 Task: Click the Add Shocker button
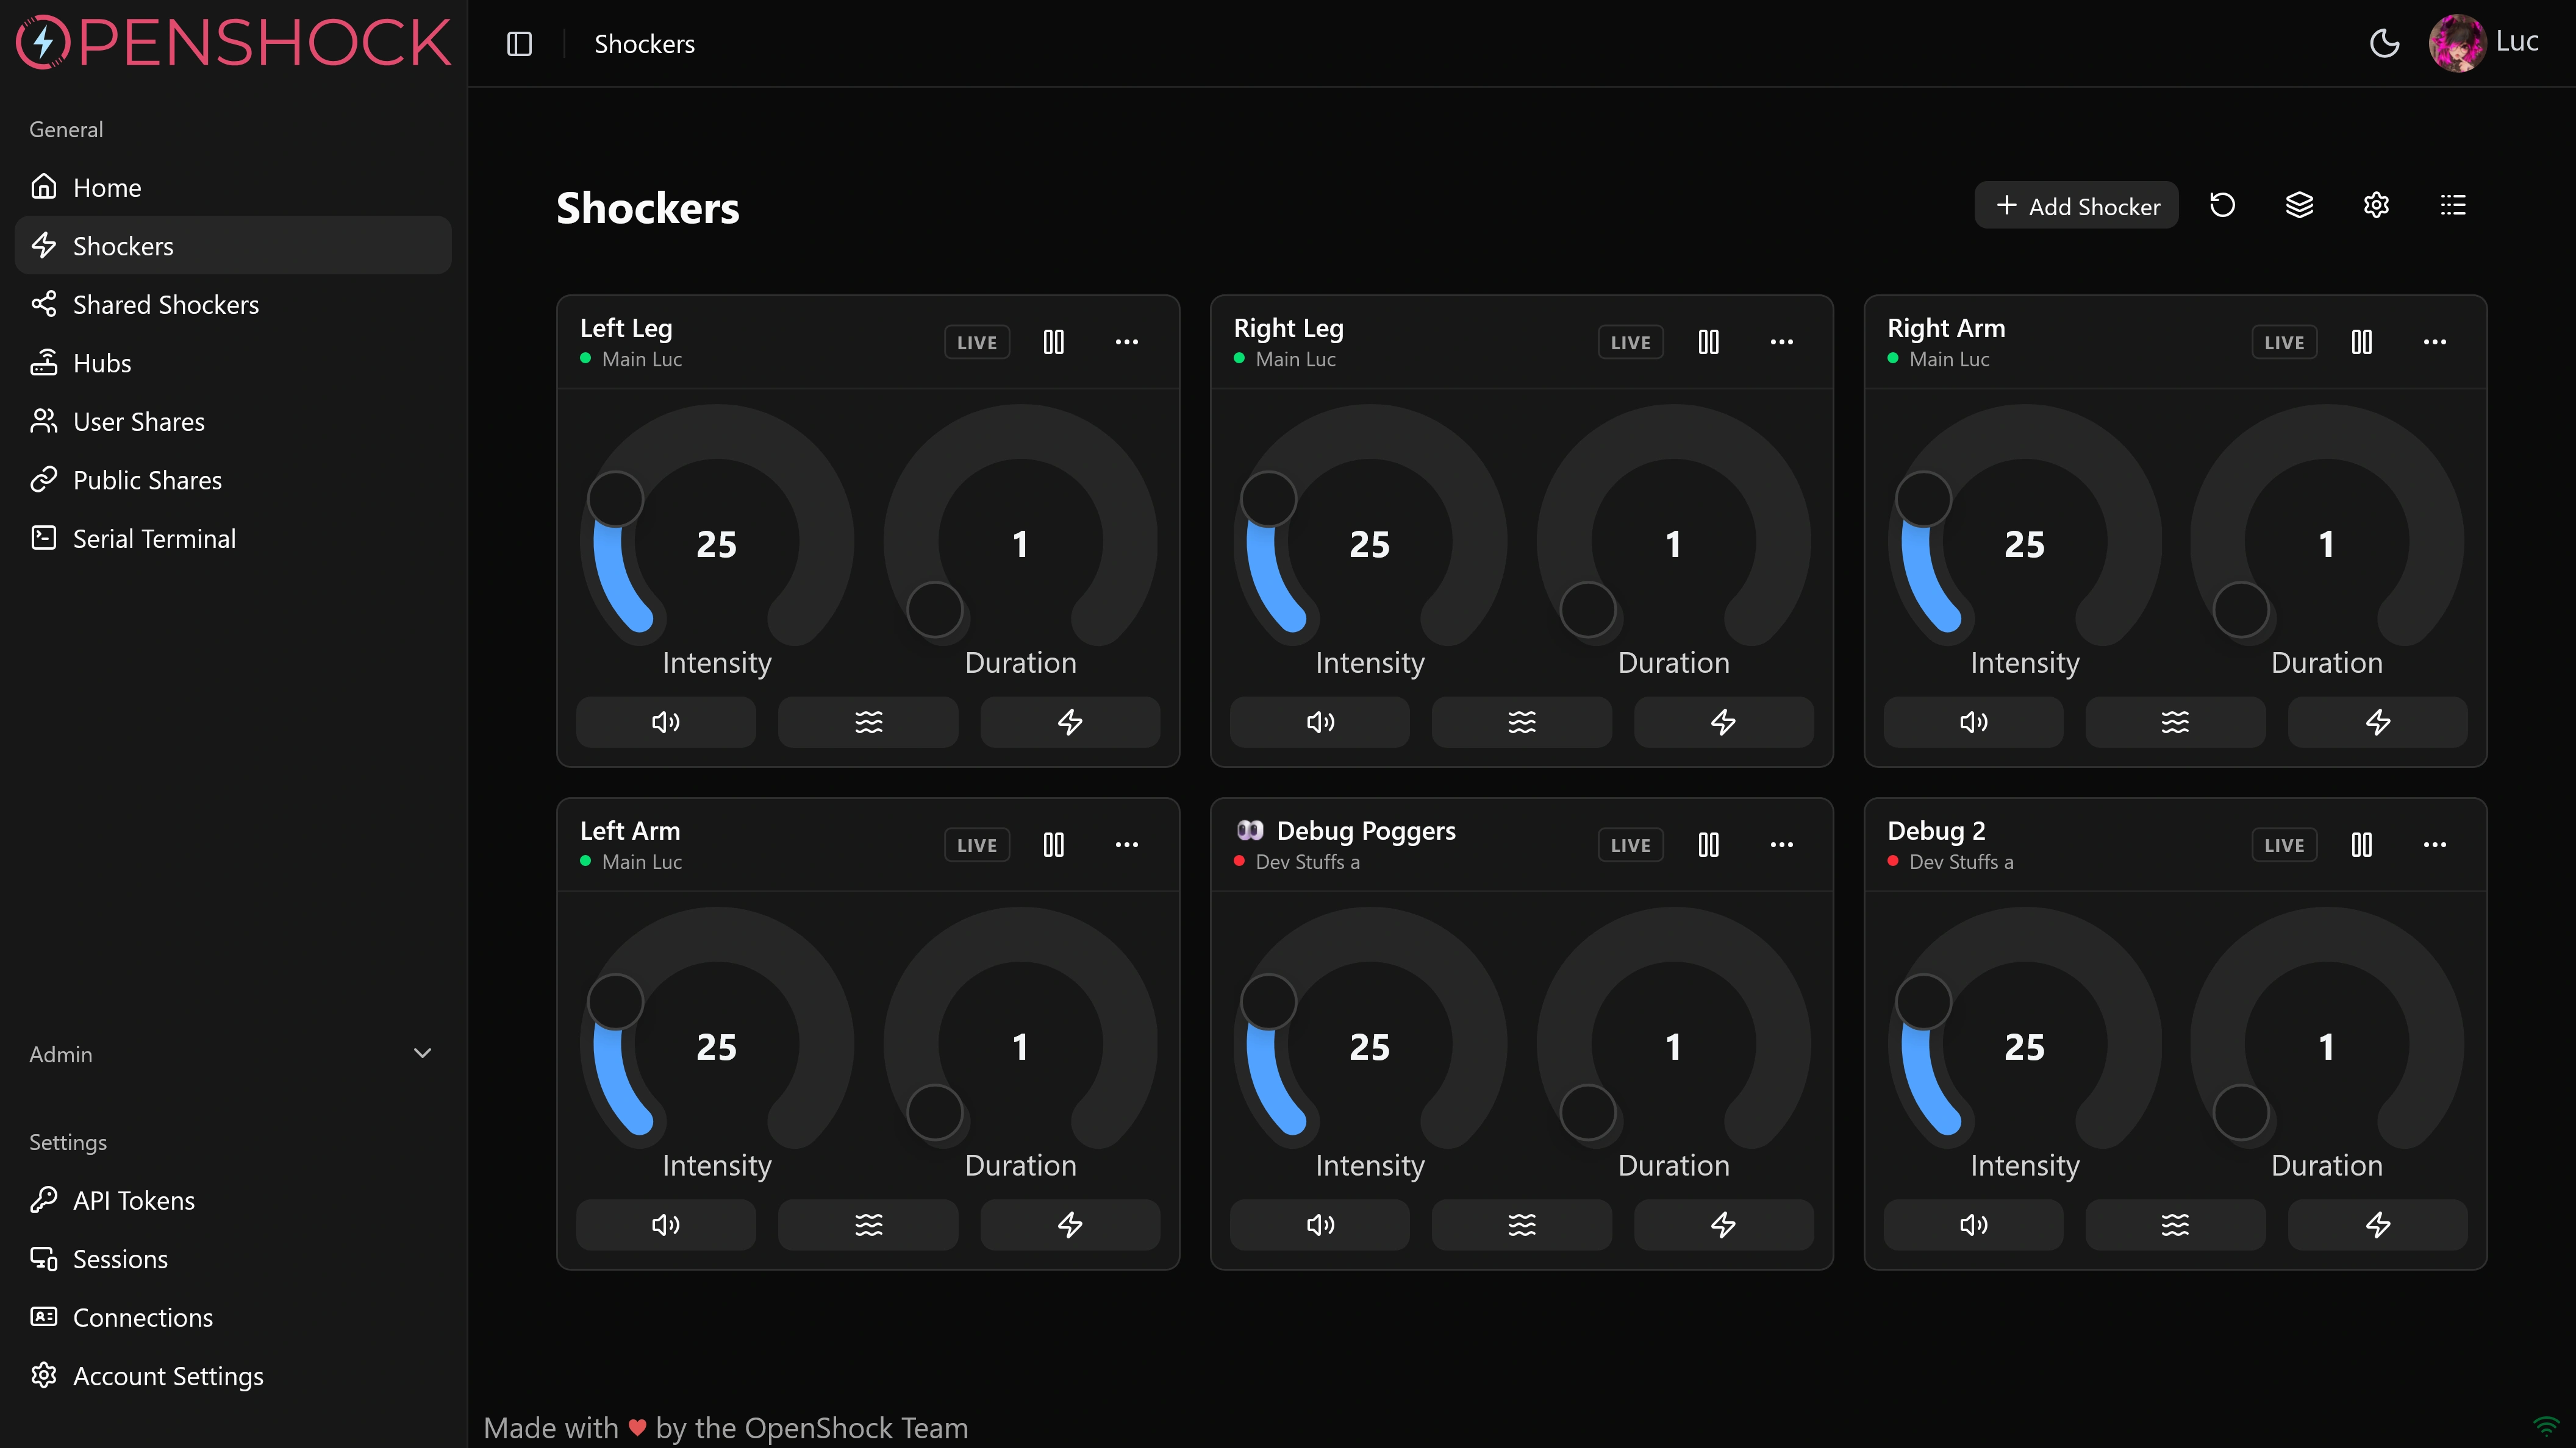[2076, 206]
